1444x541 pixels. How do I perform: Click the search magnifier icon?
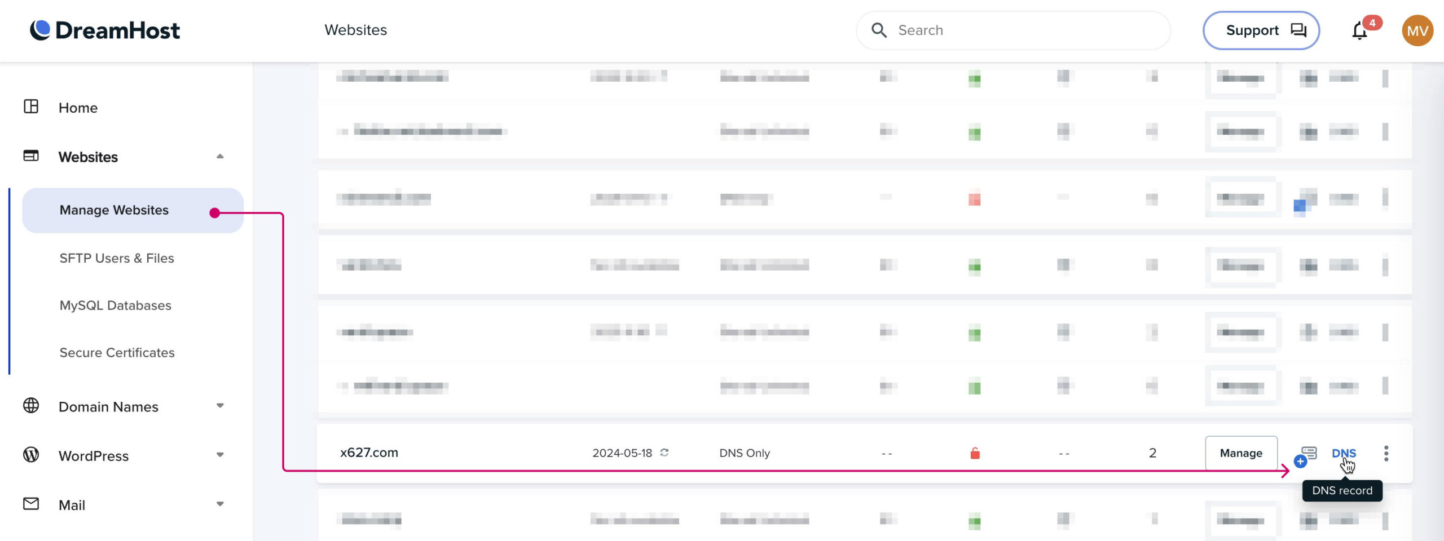click(879, 30)
